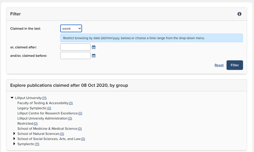Open Lilliput Centre for Research Excellence count
Viewport: 254px width, 152px height.
[x=80, y=113]
